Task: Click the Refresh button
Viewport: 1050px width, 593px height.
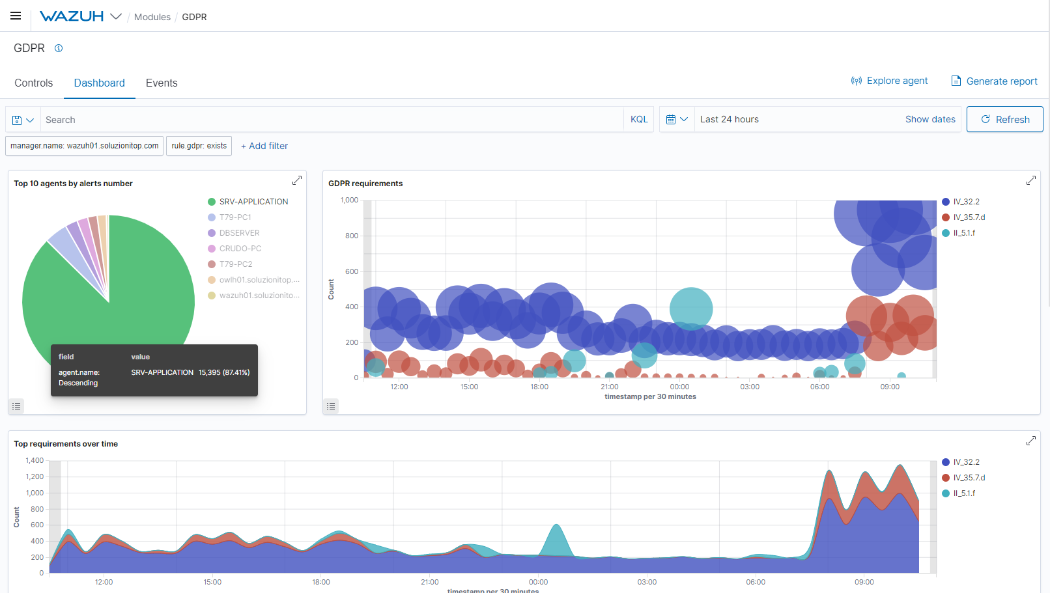Action: 1004,119
